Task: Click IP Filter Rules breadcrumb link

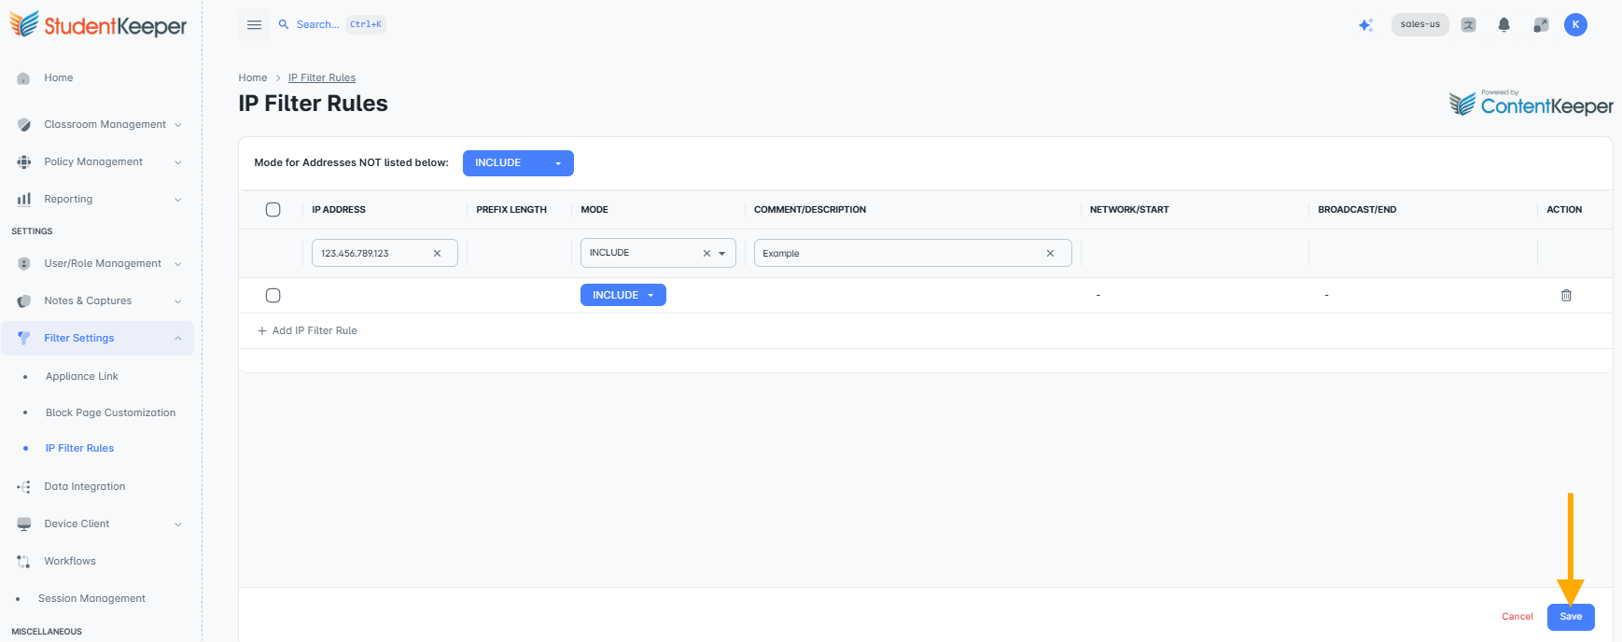Action: 322,78
